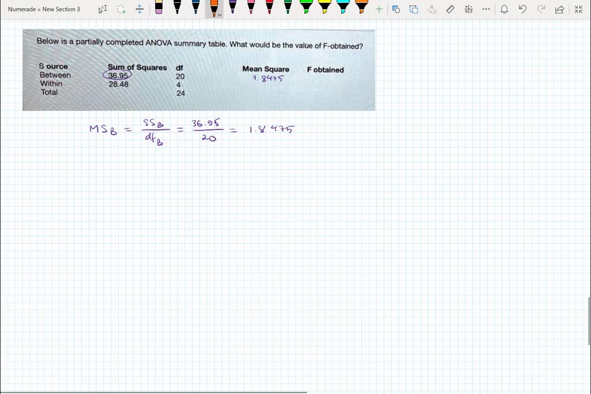Viewport: 591px width, 394px height.
Task: Toggle the Ruler tool
Action: (x=450, y=9)
